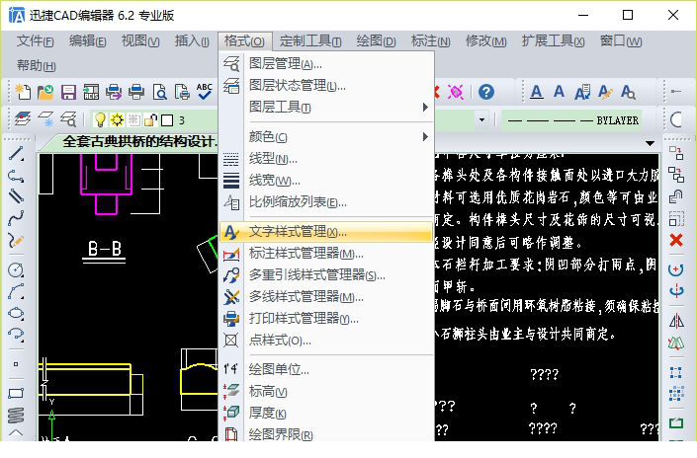Open the 插入(I) menu
The image size is (697, 458).
pyautogui.click(x=192, y=41)
